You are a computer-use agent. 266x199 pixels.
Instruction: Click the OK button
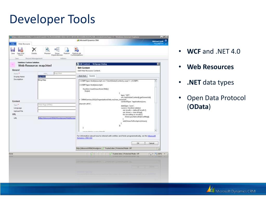(138, 143)
